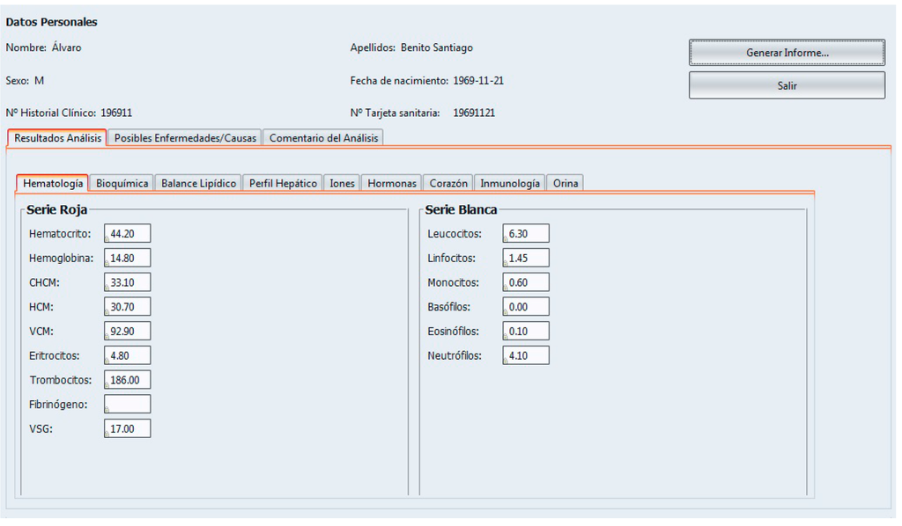Open the Corazón tab
This screenshot has height=526, width=902.
tap(448, 184)
